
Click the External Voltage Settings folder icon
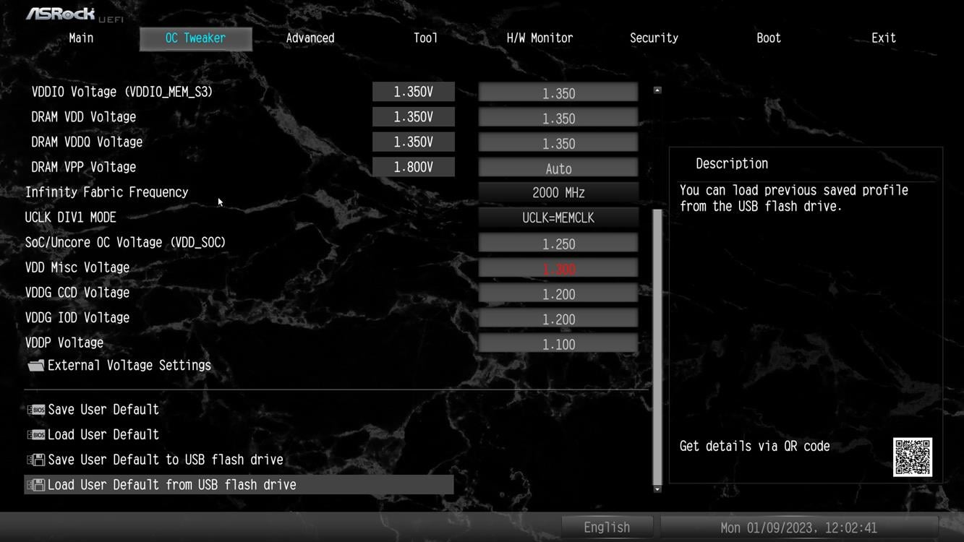click(x=35, y=366)
